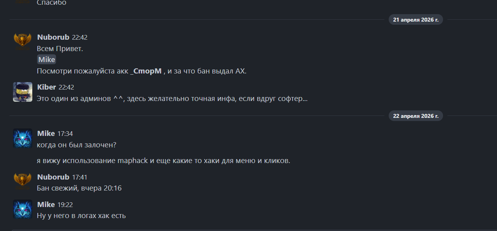Click Mike's owl avatar at the 17:34 message

point(22,138)
